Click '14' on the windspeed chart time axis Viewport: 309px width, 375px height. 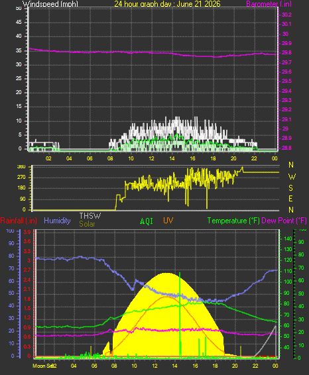tap(172, 158)
